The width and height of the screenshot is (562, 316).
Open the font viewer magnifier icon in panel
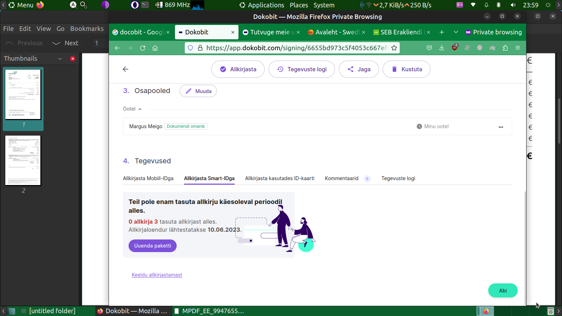point(73,5)
